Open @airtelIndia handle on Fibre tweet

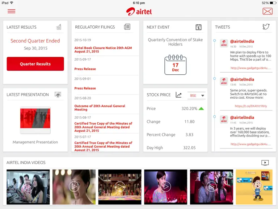pyautogui.click(x=242, y=41)
